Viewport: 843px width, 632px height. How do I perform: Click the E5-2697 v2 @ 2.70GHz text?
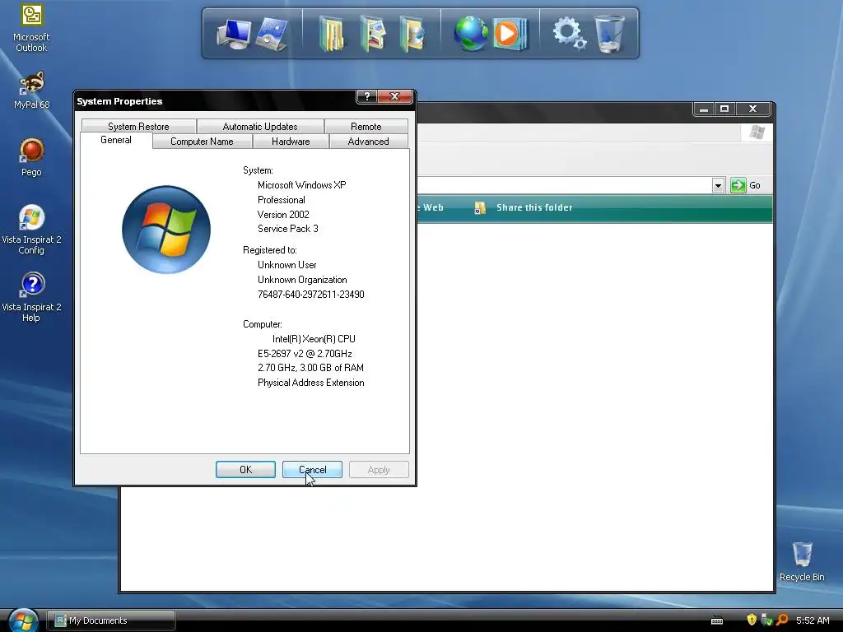(x=305, y=354)
